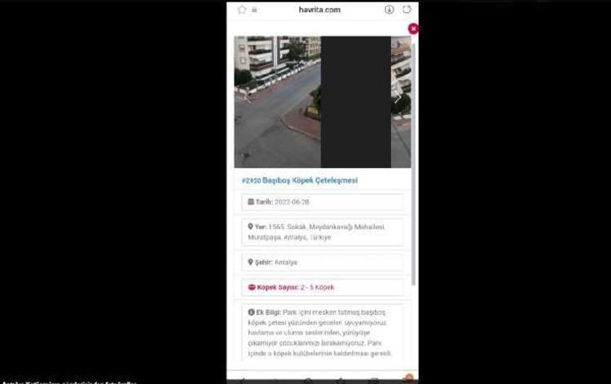Image resolution: width=611 pixels, height=384 pixels.
Task: Click the Ek Bilgi description text box
Action: (x=323, y=333)
